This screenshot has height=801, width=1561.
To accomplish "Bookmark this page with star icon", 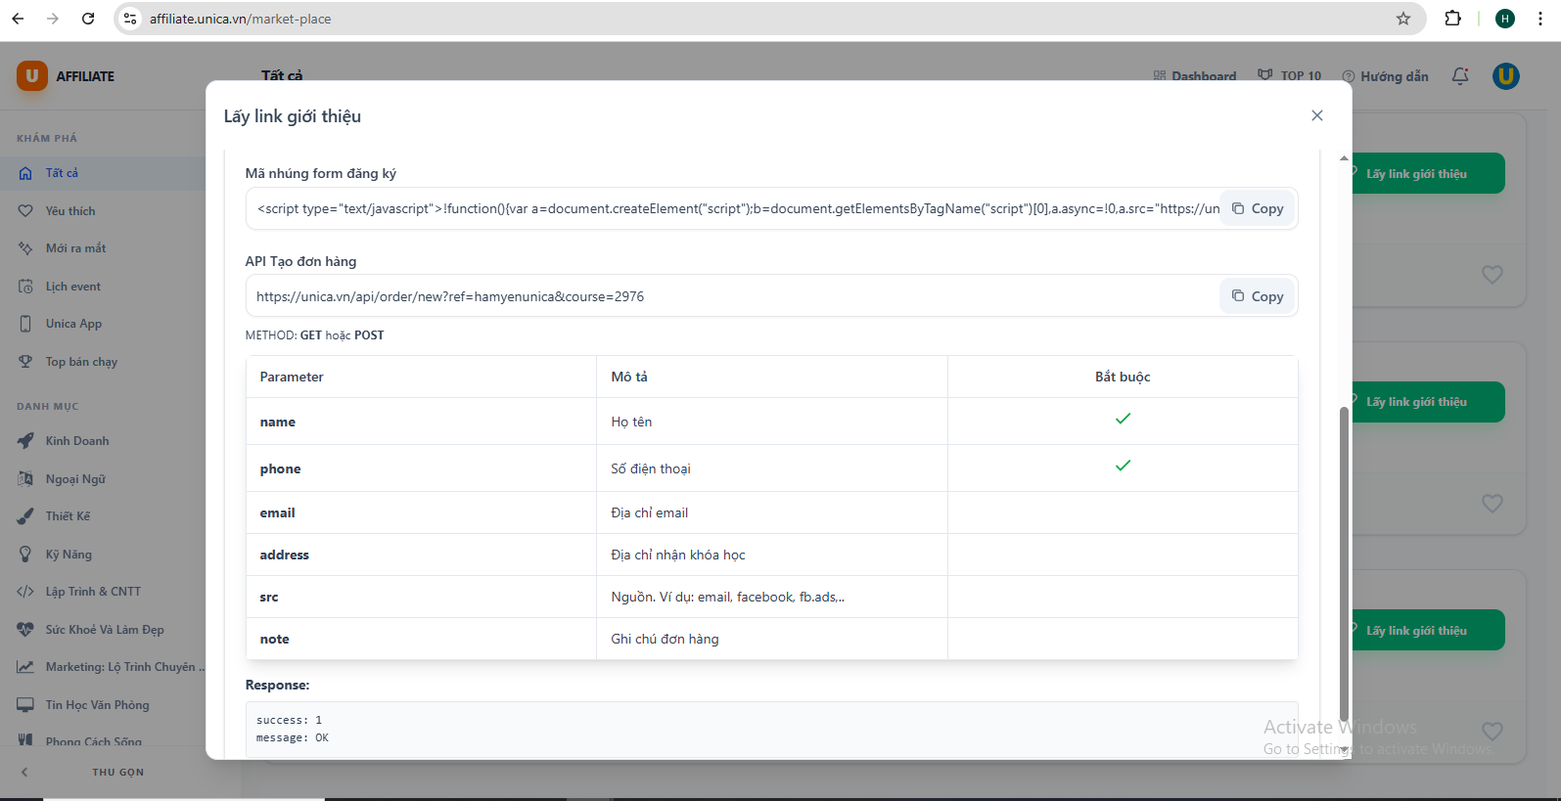I will (x=1402, y=19).
